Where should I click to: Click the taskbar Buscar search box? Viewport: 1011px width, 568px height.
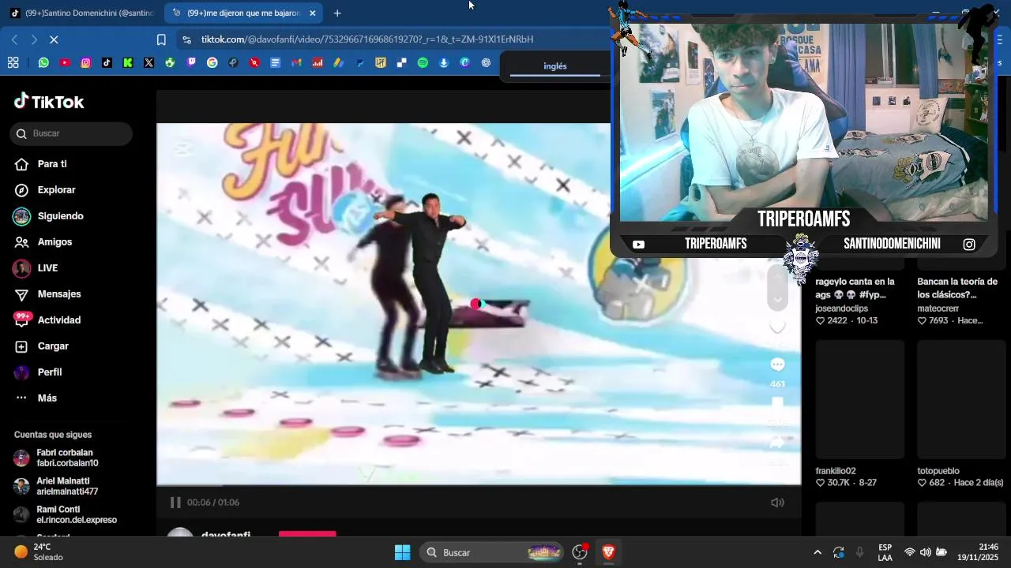491,552
